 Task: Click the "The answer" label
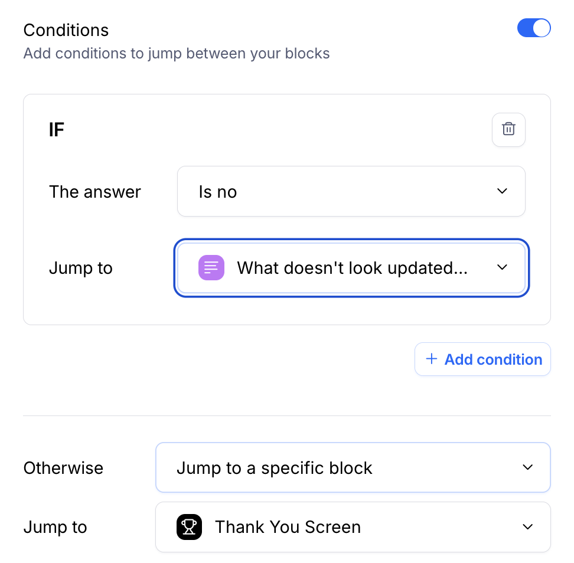click(95, 192)
